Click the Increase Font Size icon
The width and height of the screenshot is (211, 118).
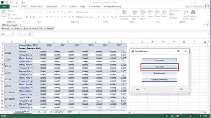tap(50, 12)
